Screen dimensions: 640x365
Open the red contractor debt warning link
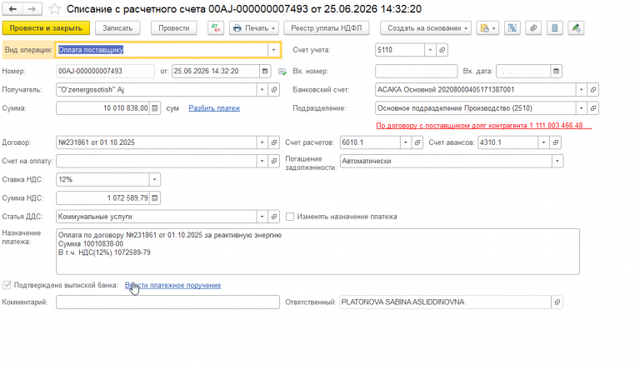click(483, 126)
